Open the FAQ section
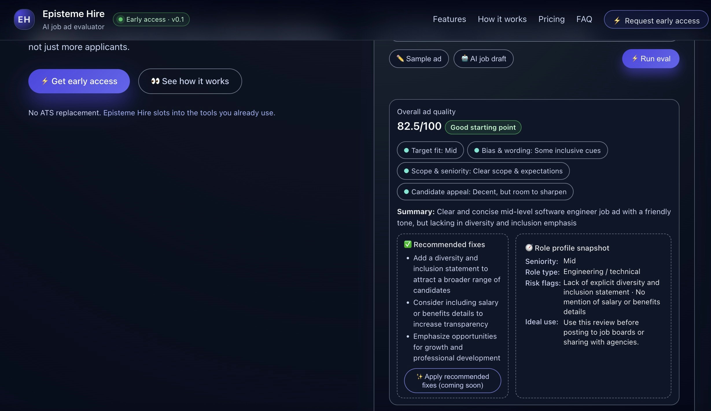This screenshot has height=411, width=711. point(584,19)
